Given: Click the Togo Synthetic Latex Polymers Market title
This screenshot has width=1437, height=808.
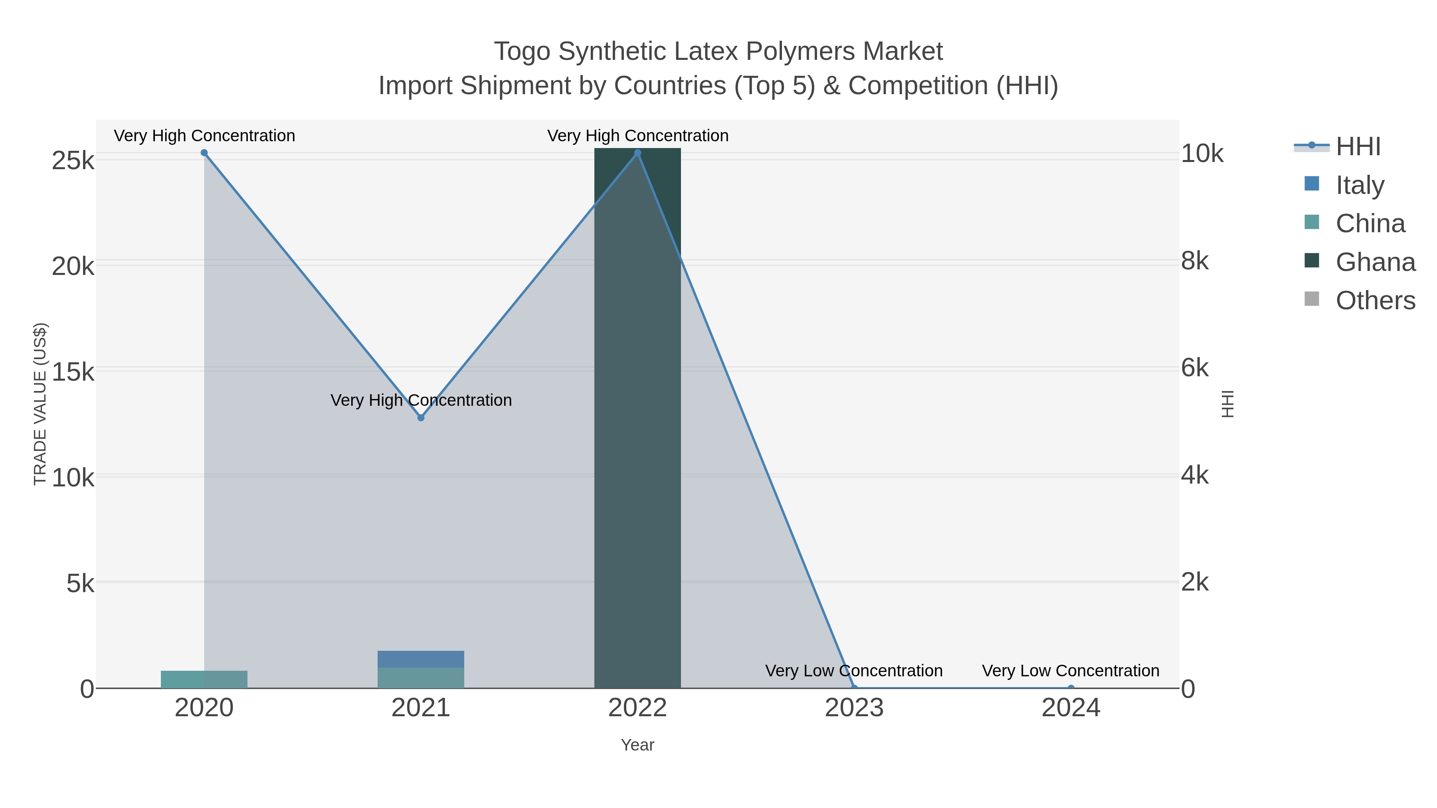Looking at the screenshot, I should (718, 51).
